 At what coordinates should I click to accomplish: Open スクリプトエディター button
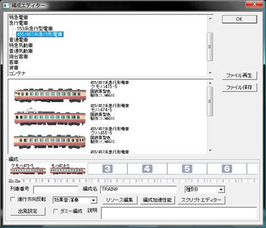[x=201, y=200]
